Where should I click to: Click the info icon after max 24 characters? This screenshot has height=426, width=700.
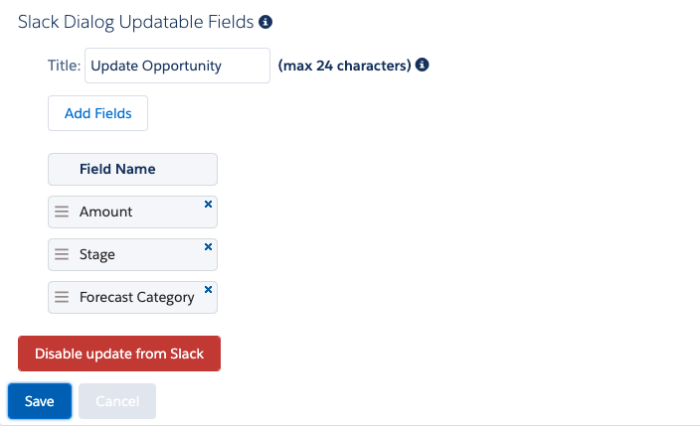tap(422, 66)
